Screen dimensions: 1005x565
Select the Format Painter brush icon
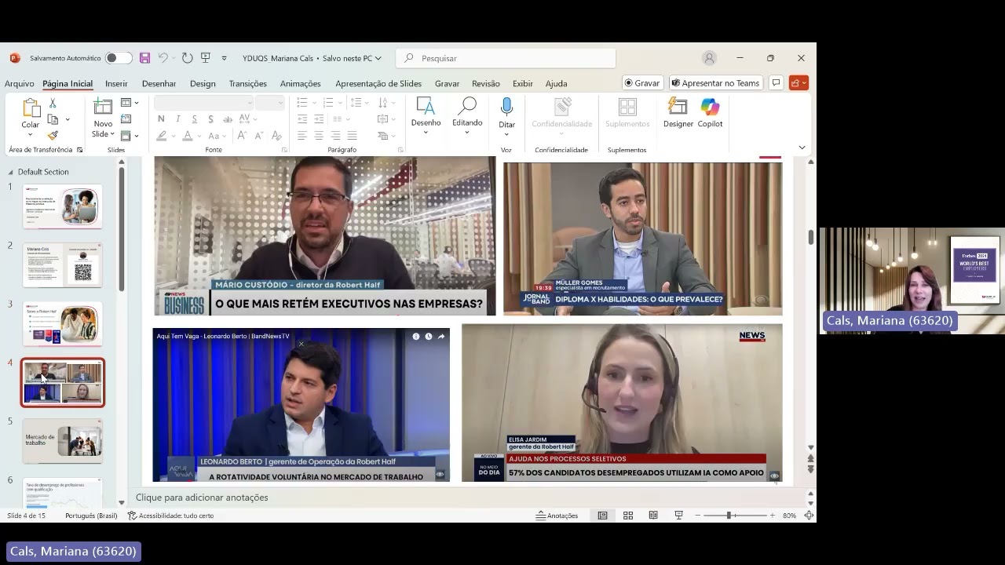(53, 135)
